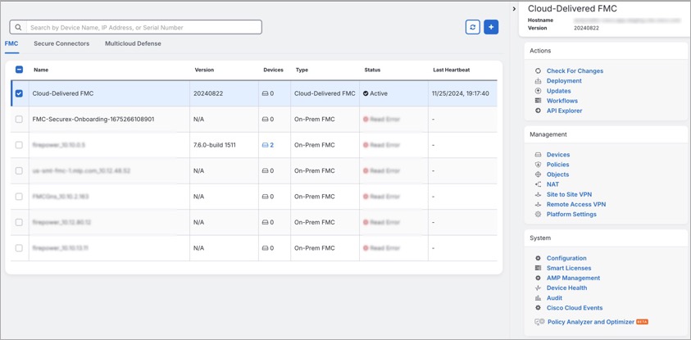This screenshot has height=340, width=691.
Task: Open the Configuration link under System
Action: 566,258
